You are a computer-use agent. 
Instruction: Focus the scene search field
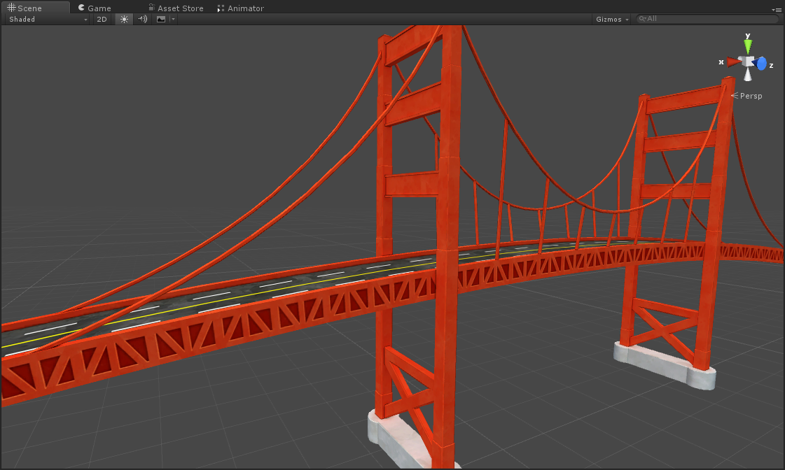707,18
